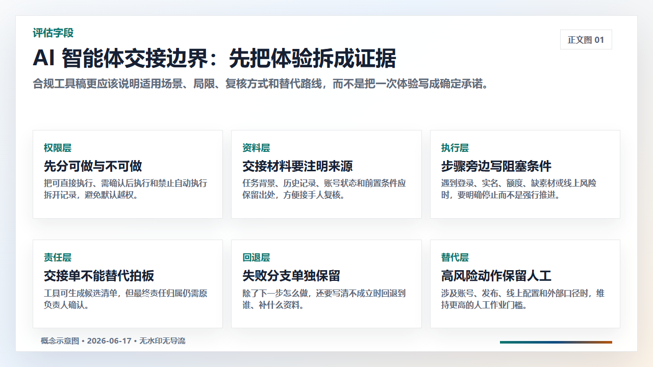This screenshot has width=653, height=367.
Task: Click the 责任层 label
Action: [58, 258]
